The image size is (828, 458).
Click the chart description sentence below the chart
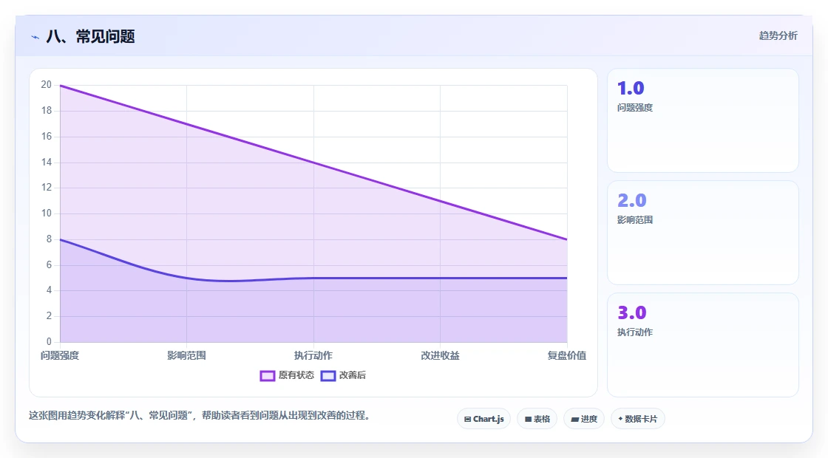[200, 416]
